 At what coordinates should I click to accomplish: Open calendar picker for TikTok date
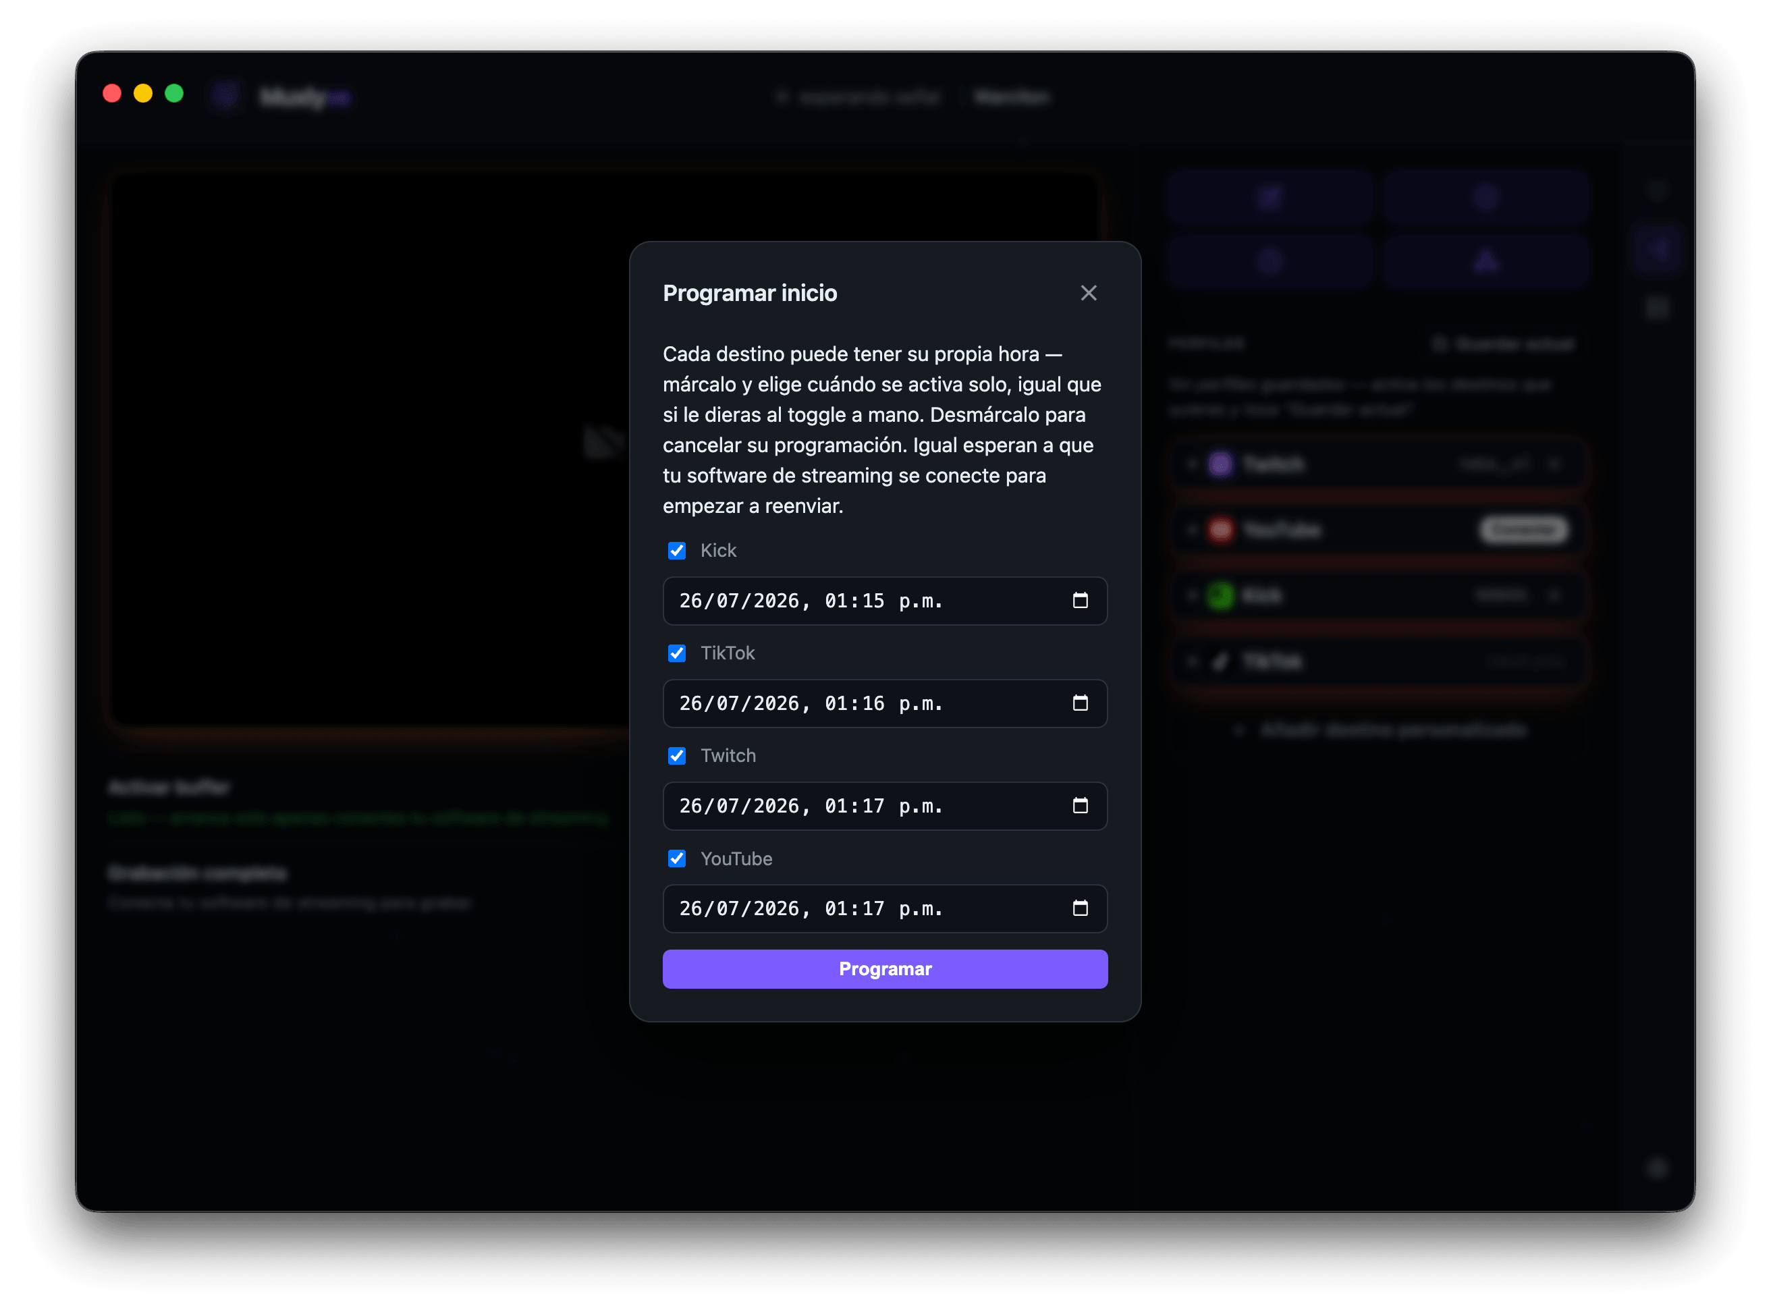pos(1080,703)
